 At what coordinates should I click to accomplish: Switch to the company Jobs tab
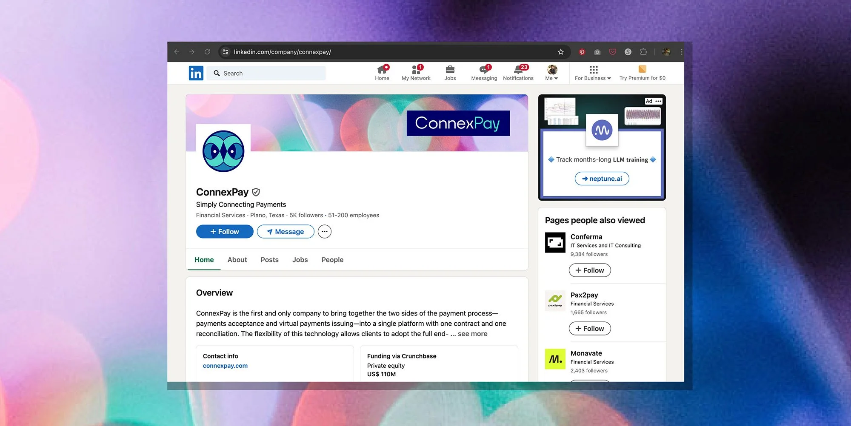coord(300,260)
